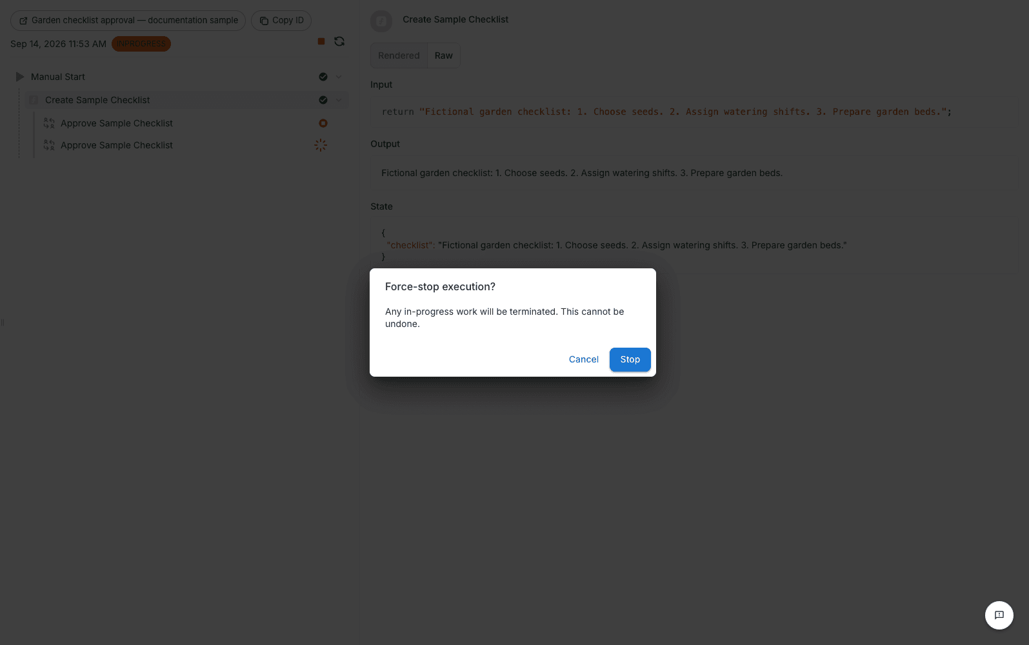Screen dimensions: 1029x645
Task: Copy the execution ID
Action: (281, 20)
